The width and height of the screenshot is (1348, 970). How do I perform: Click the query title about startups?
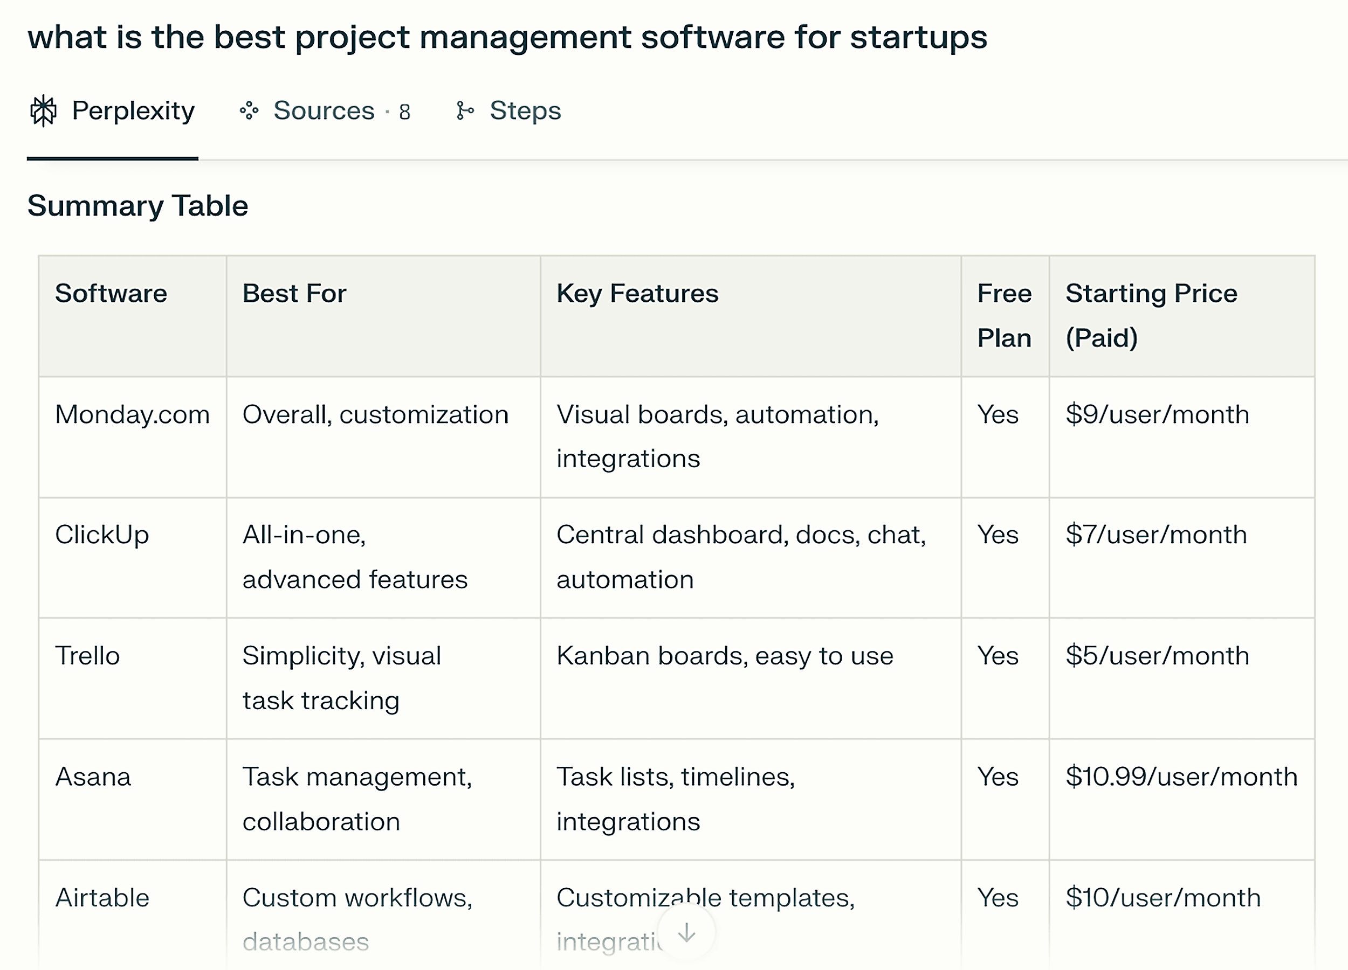(x=507, y=37)
